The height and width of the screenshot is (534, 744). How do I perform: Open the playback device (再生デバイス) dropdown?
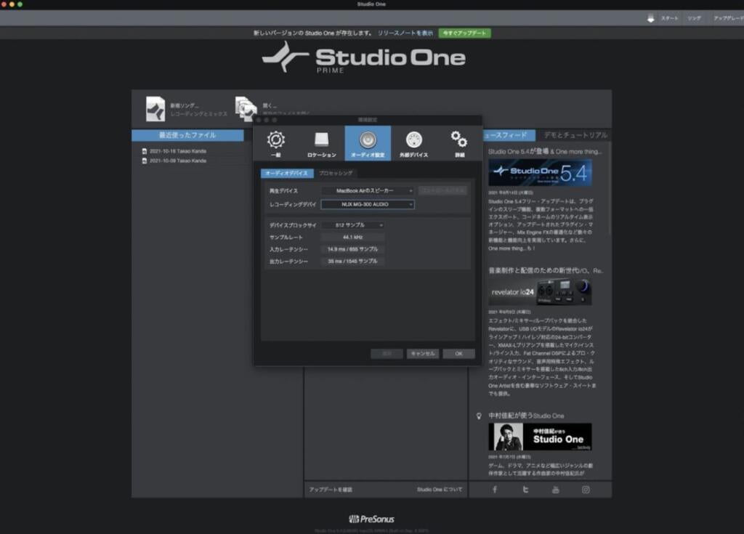tap(367, 190)
